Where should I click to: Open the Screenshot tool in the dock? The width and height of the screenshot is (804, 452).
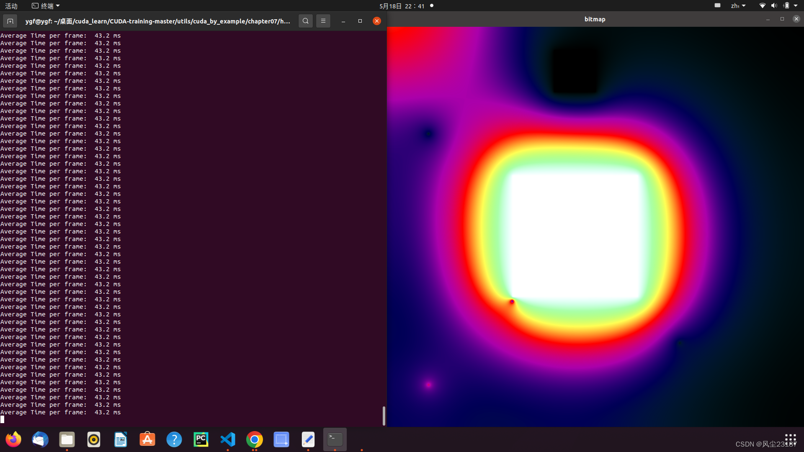(x=281, y=439)
